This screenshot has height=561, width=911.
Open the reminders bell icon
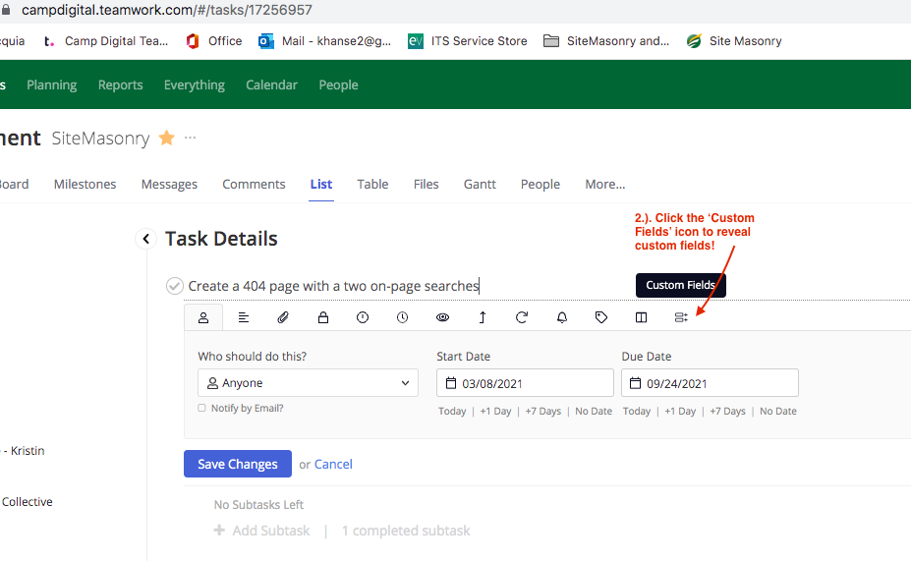click(562, 317)
